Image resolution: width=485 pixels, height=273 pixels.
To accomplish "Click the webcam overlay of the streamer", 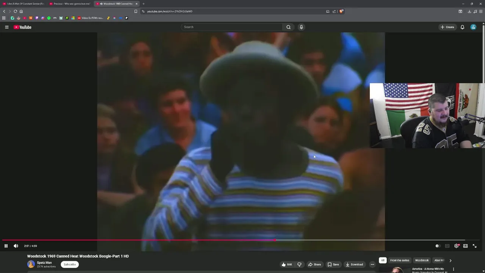I will pos(427,115).
